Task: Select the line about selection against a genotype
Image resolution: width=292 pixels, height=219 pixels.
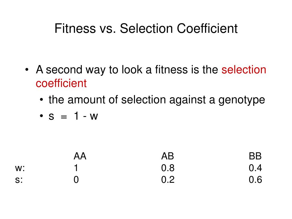Action: point(157,100)
